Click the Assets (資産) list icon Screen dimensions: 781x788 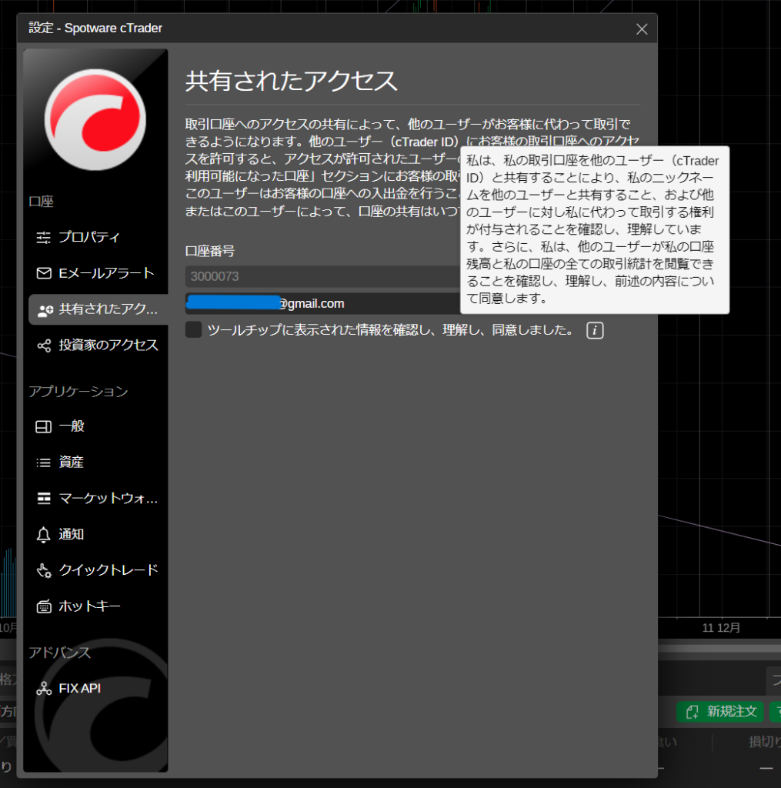click(x=44, y=462)
